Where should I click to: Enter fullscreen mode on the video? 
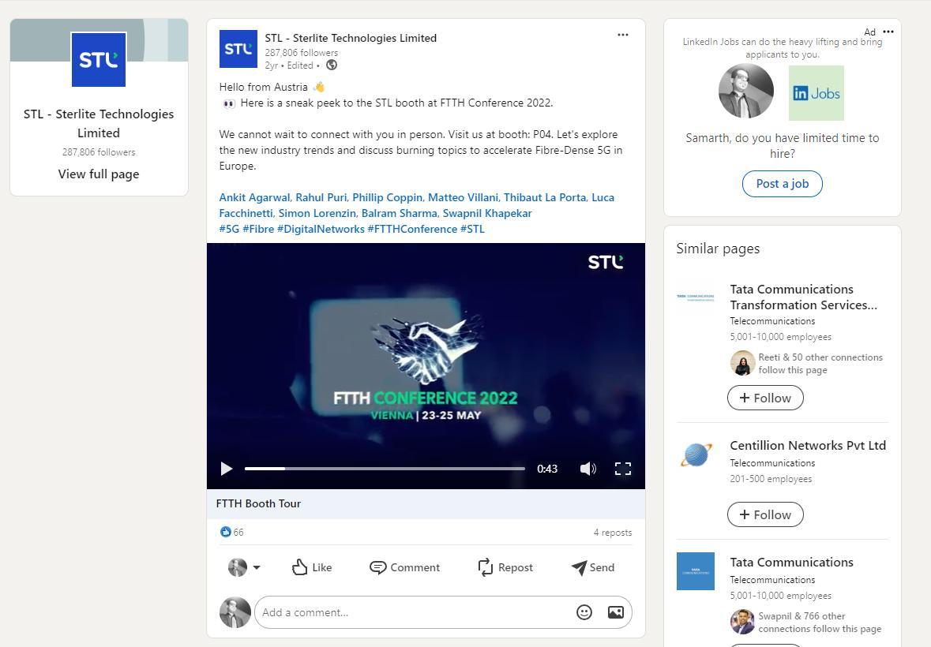click(623, 469)
